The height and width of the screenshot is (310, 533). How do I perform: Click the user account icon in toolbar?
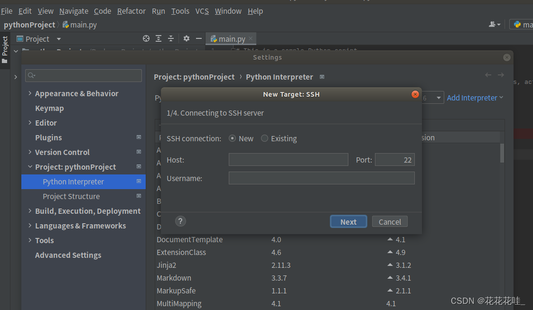494,25
